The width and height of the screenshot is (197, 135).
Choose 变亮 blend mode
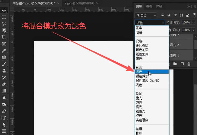[x=152, y=67]
